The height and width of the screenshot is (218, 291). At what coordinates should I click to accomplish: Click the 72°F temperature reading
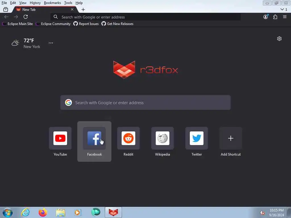(29, 40)
